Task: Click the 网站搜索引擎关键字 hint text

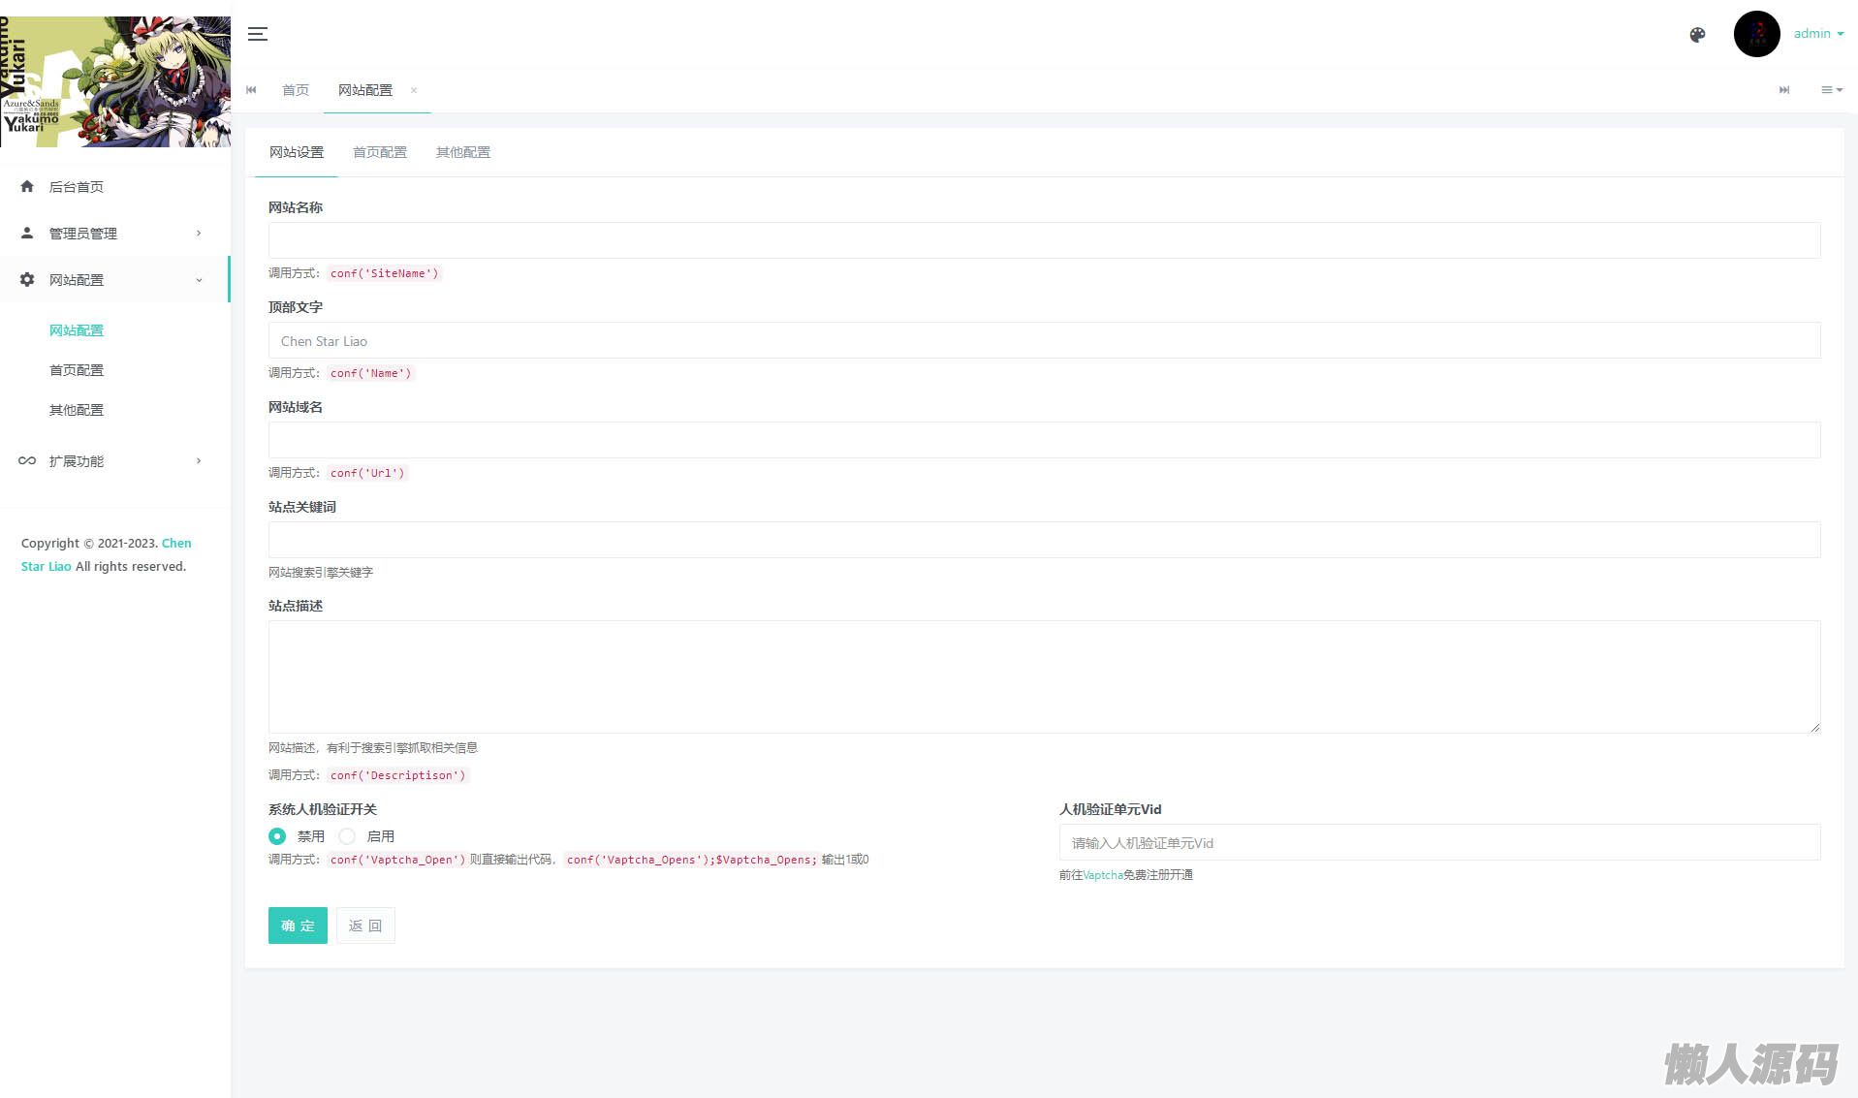Action: click(x=321, y=573)
